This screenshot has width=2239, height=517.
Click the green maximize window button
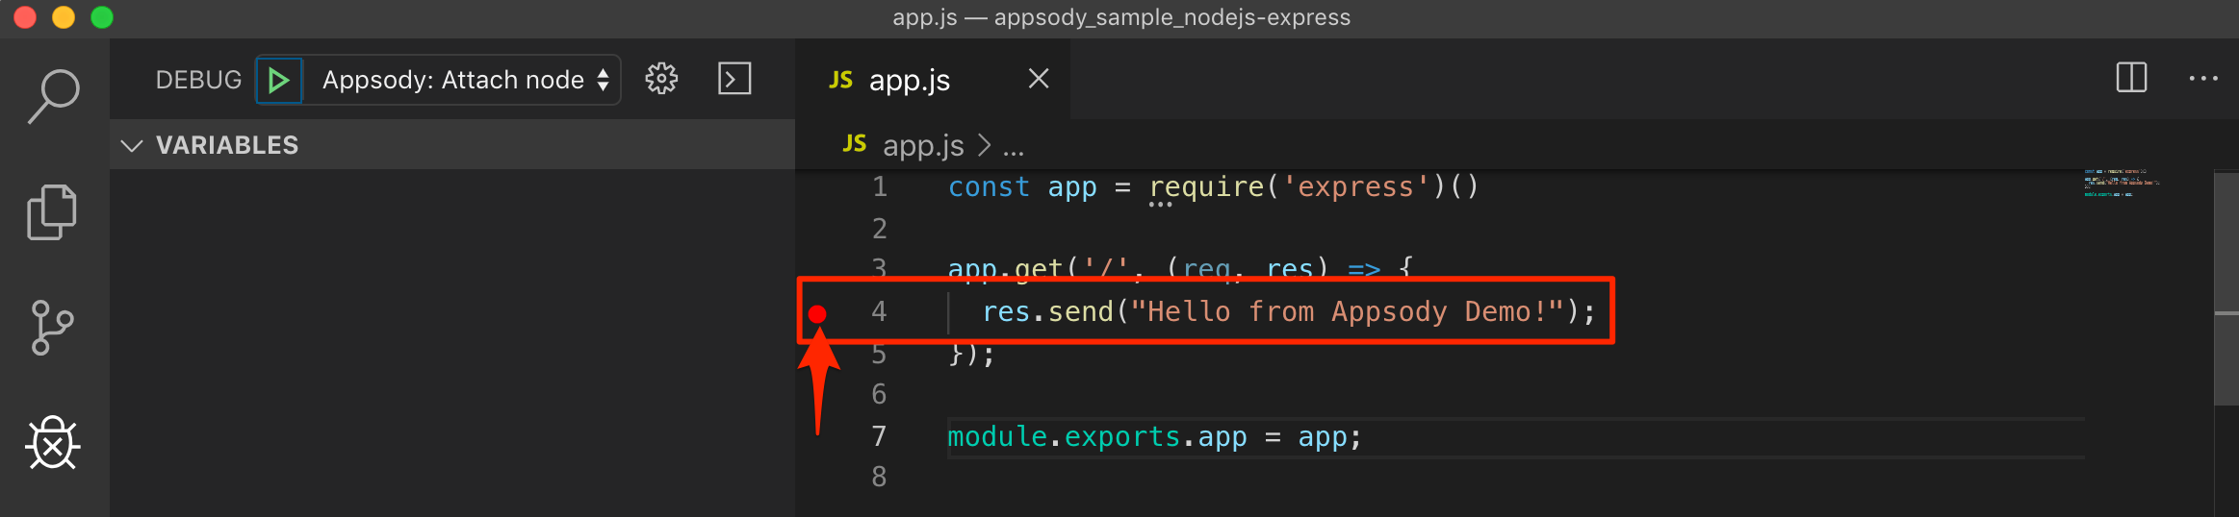pyautogui.click(x=102, y=17)
